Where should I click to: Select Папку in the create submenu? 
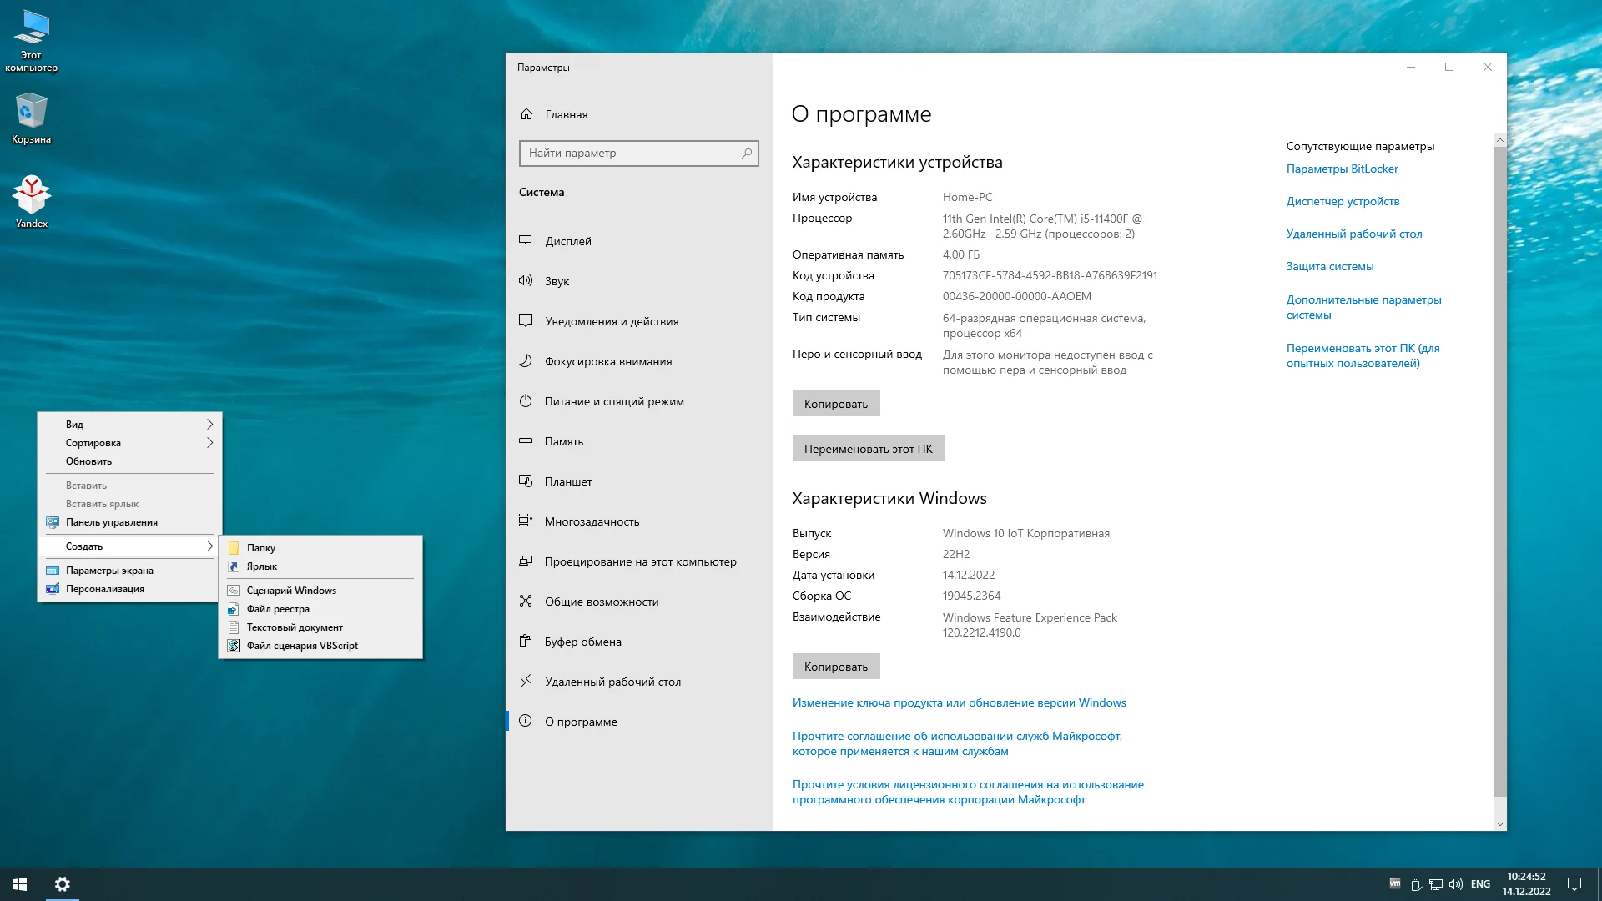(260, 547)
